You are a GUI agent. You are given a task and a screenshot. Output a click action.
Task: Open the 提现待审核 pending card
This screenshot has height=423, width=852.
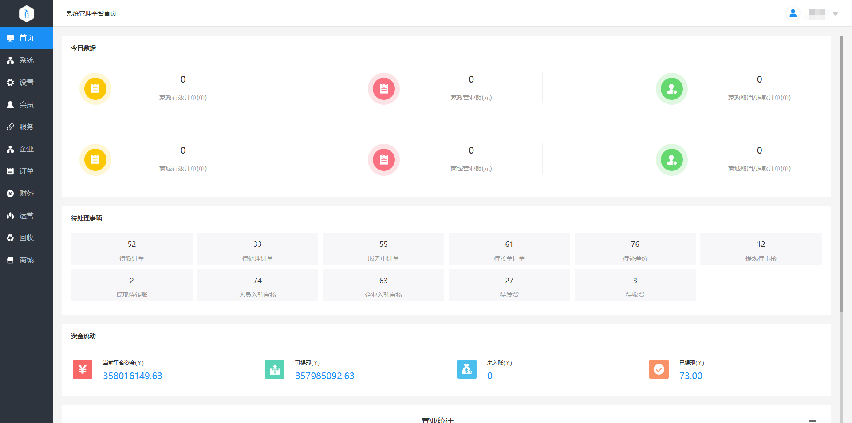click(761, 249)
